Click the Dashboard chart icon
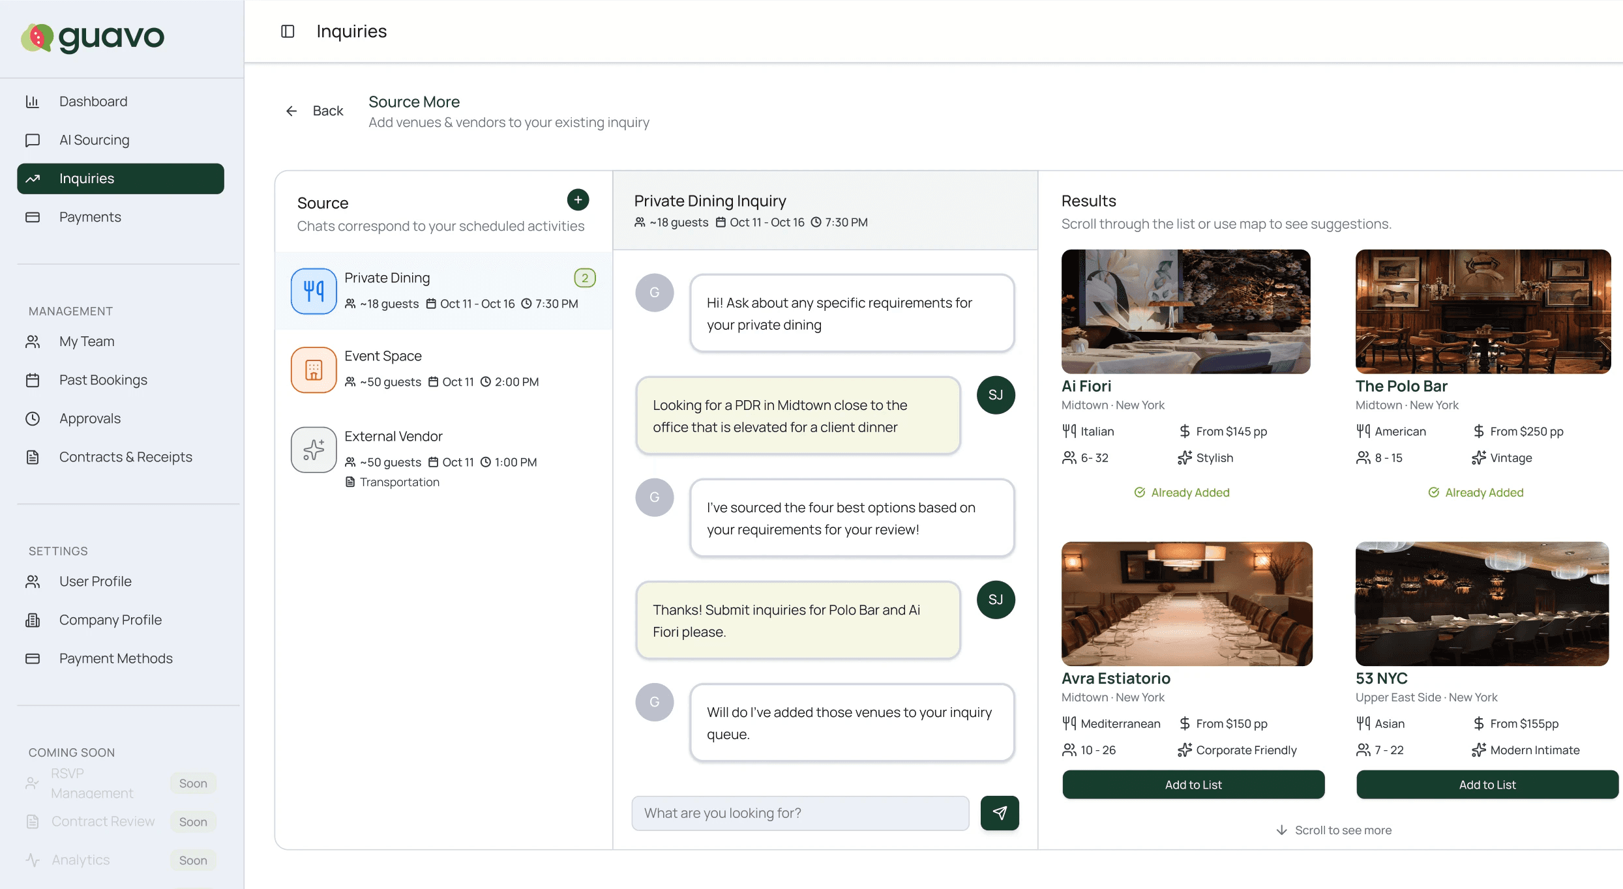The height and width of the screenshot is (889, 1623). 33,101
